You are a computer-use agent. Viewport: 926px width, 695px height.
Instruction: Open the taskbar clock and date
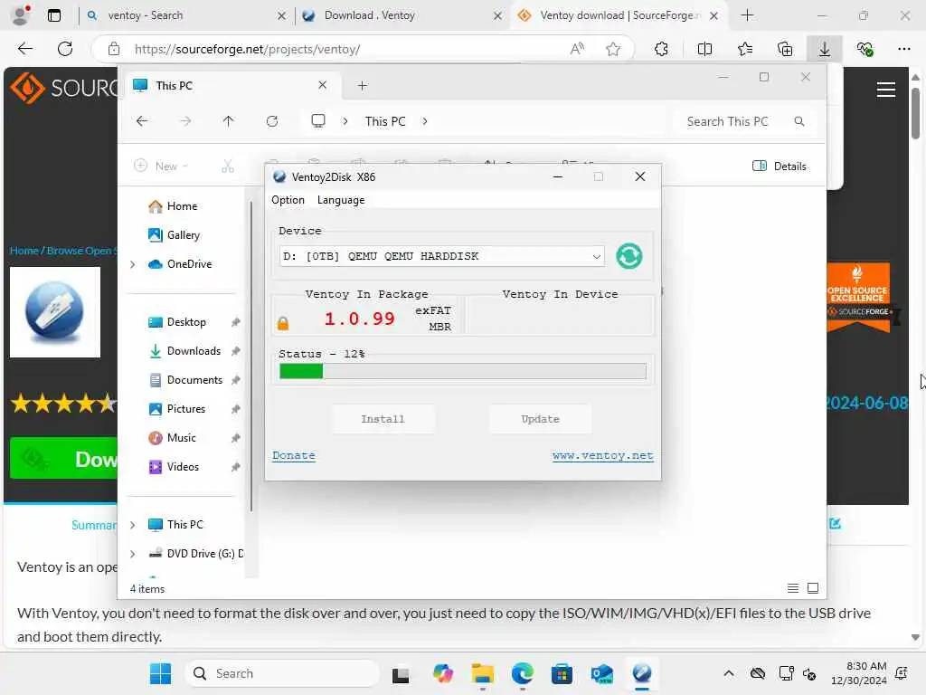click(859, 673)
